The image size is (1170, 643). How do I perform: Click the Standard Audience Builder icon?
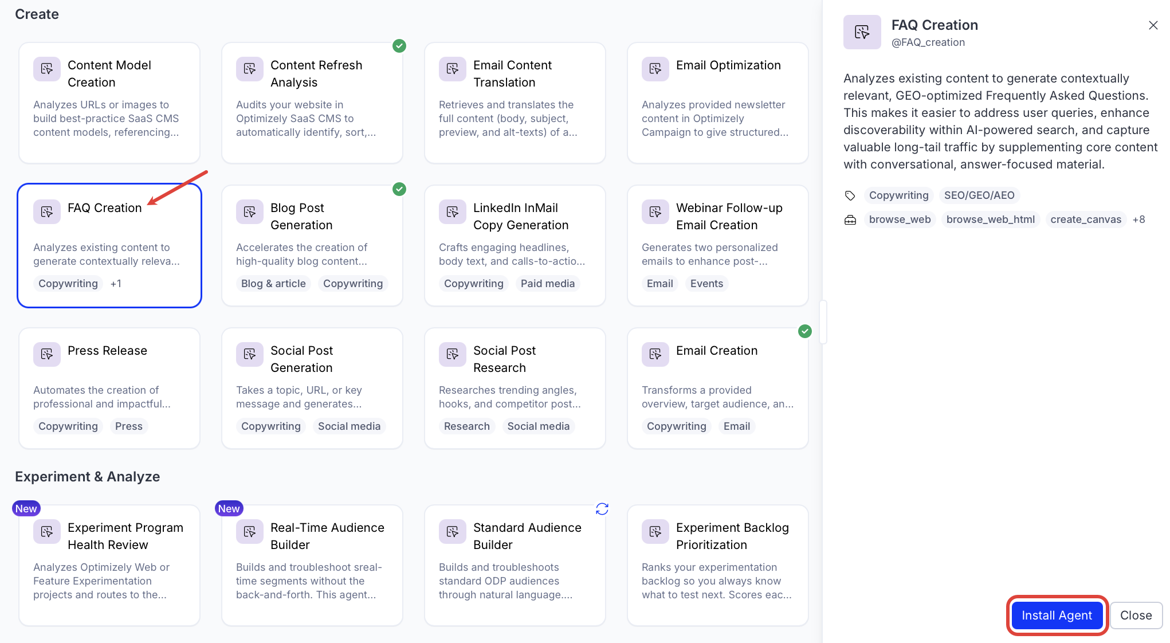pos(453,531)
